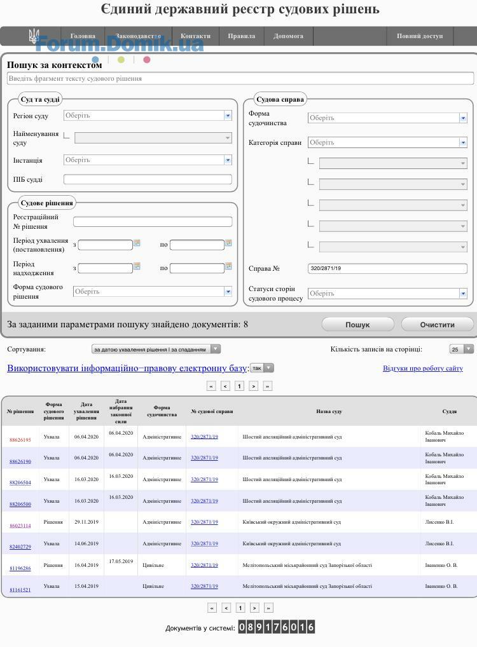Open the Категорія справи dropdown
477x647 pixels.
point(463,142)
